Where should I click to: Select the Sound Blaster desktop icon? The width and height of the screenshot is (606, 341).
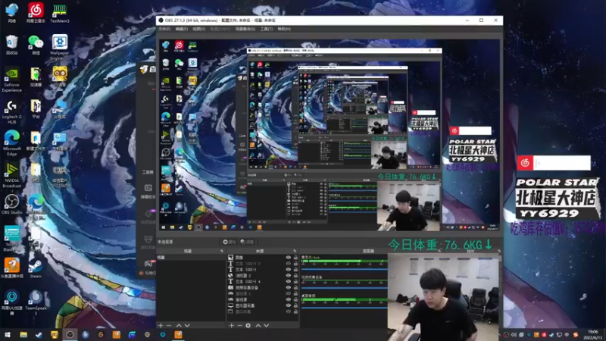coord(11,239)
